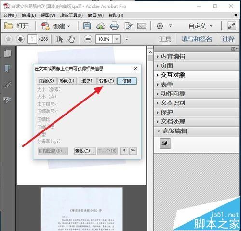
Task: Click the email envelope icon
Action: [x=142, y=26]
